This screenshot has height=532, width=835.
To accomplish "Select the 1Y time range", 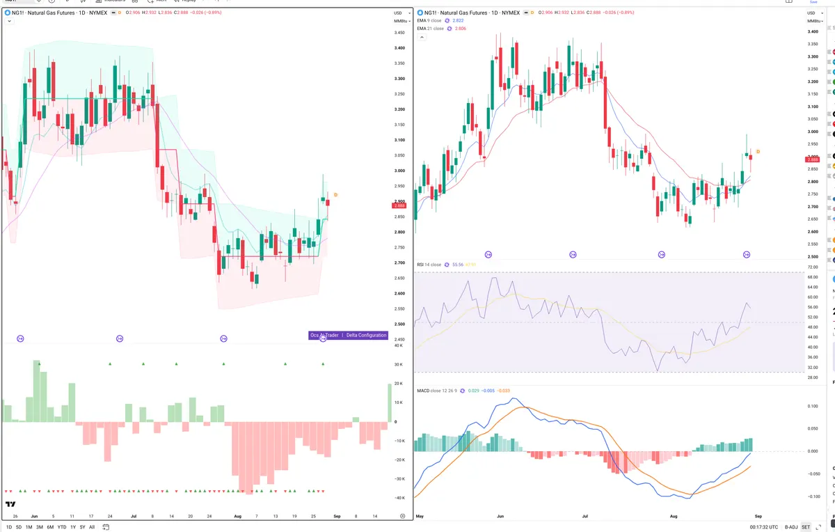I will (73, 527).
